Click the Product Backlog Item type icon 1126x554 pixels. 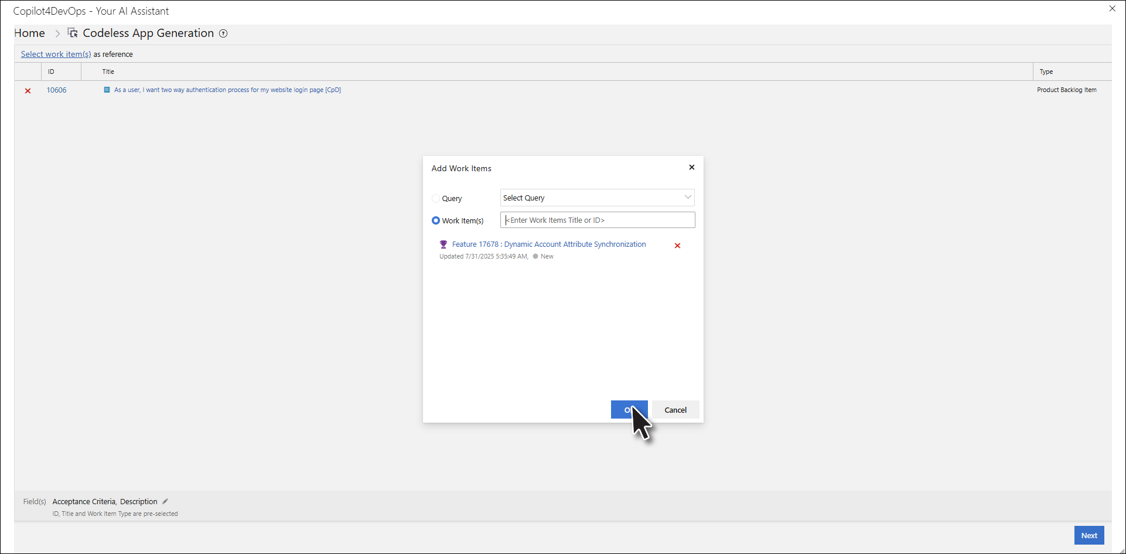pyautogui.click(x=107, y=90)
